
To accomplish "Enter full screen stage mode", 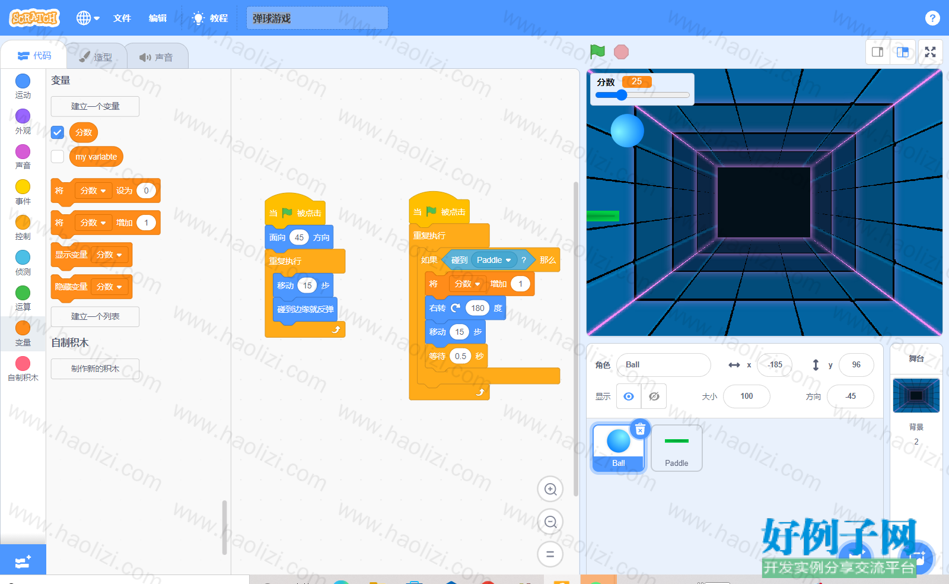I will pyautogui.click(x=931, y=52).
